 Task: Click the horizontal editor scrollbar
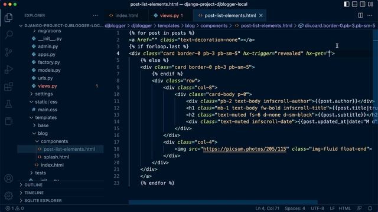coord(223,203)
